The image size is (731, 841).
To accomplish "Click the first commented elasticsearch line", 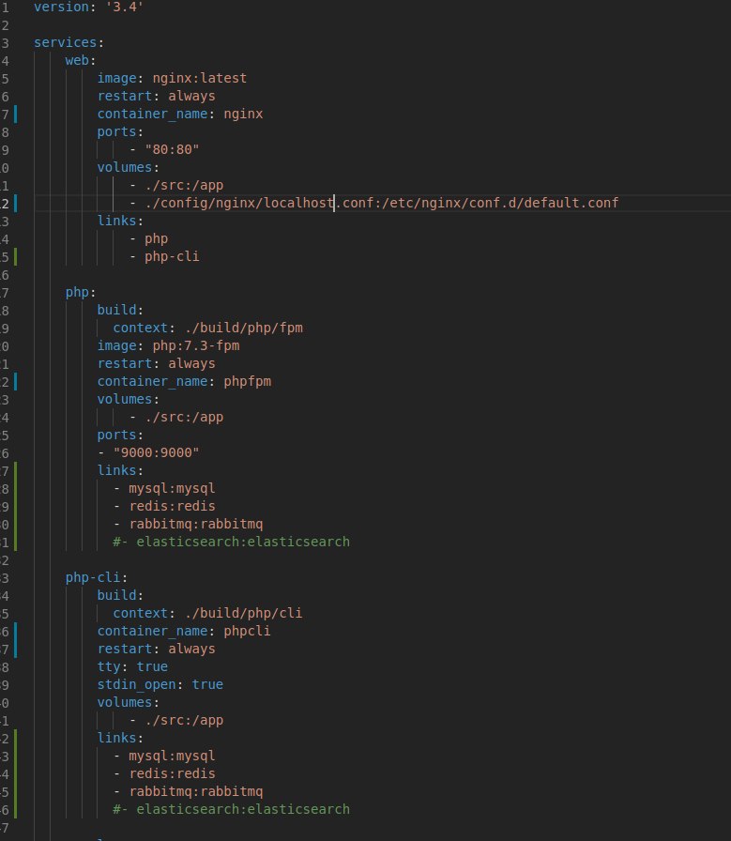I will pos(231,542).
